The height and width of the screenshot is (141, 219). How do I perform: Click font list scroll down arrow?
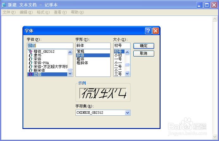70,74
